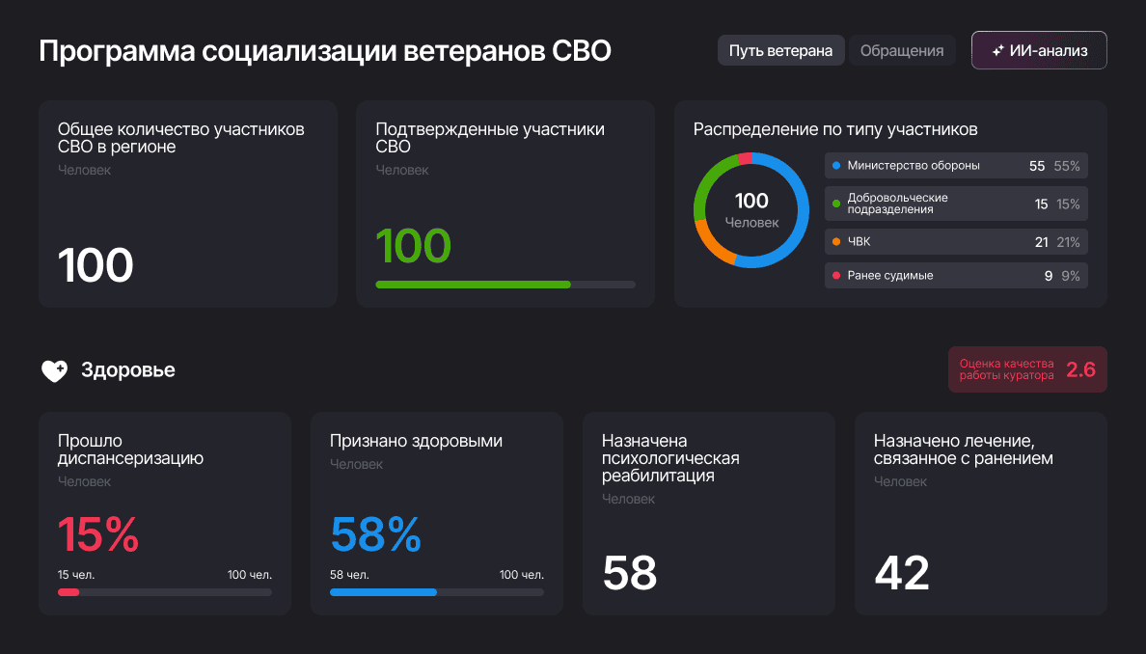
Task: Click the green progress bar under Подтвержденные участники
Action: tap(473, 285)
